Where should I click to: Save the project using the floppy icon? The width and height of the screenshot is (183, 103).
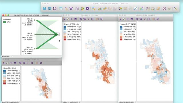(55, 8)
